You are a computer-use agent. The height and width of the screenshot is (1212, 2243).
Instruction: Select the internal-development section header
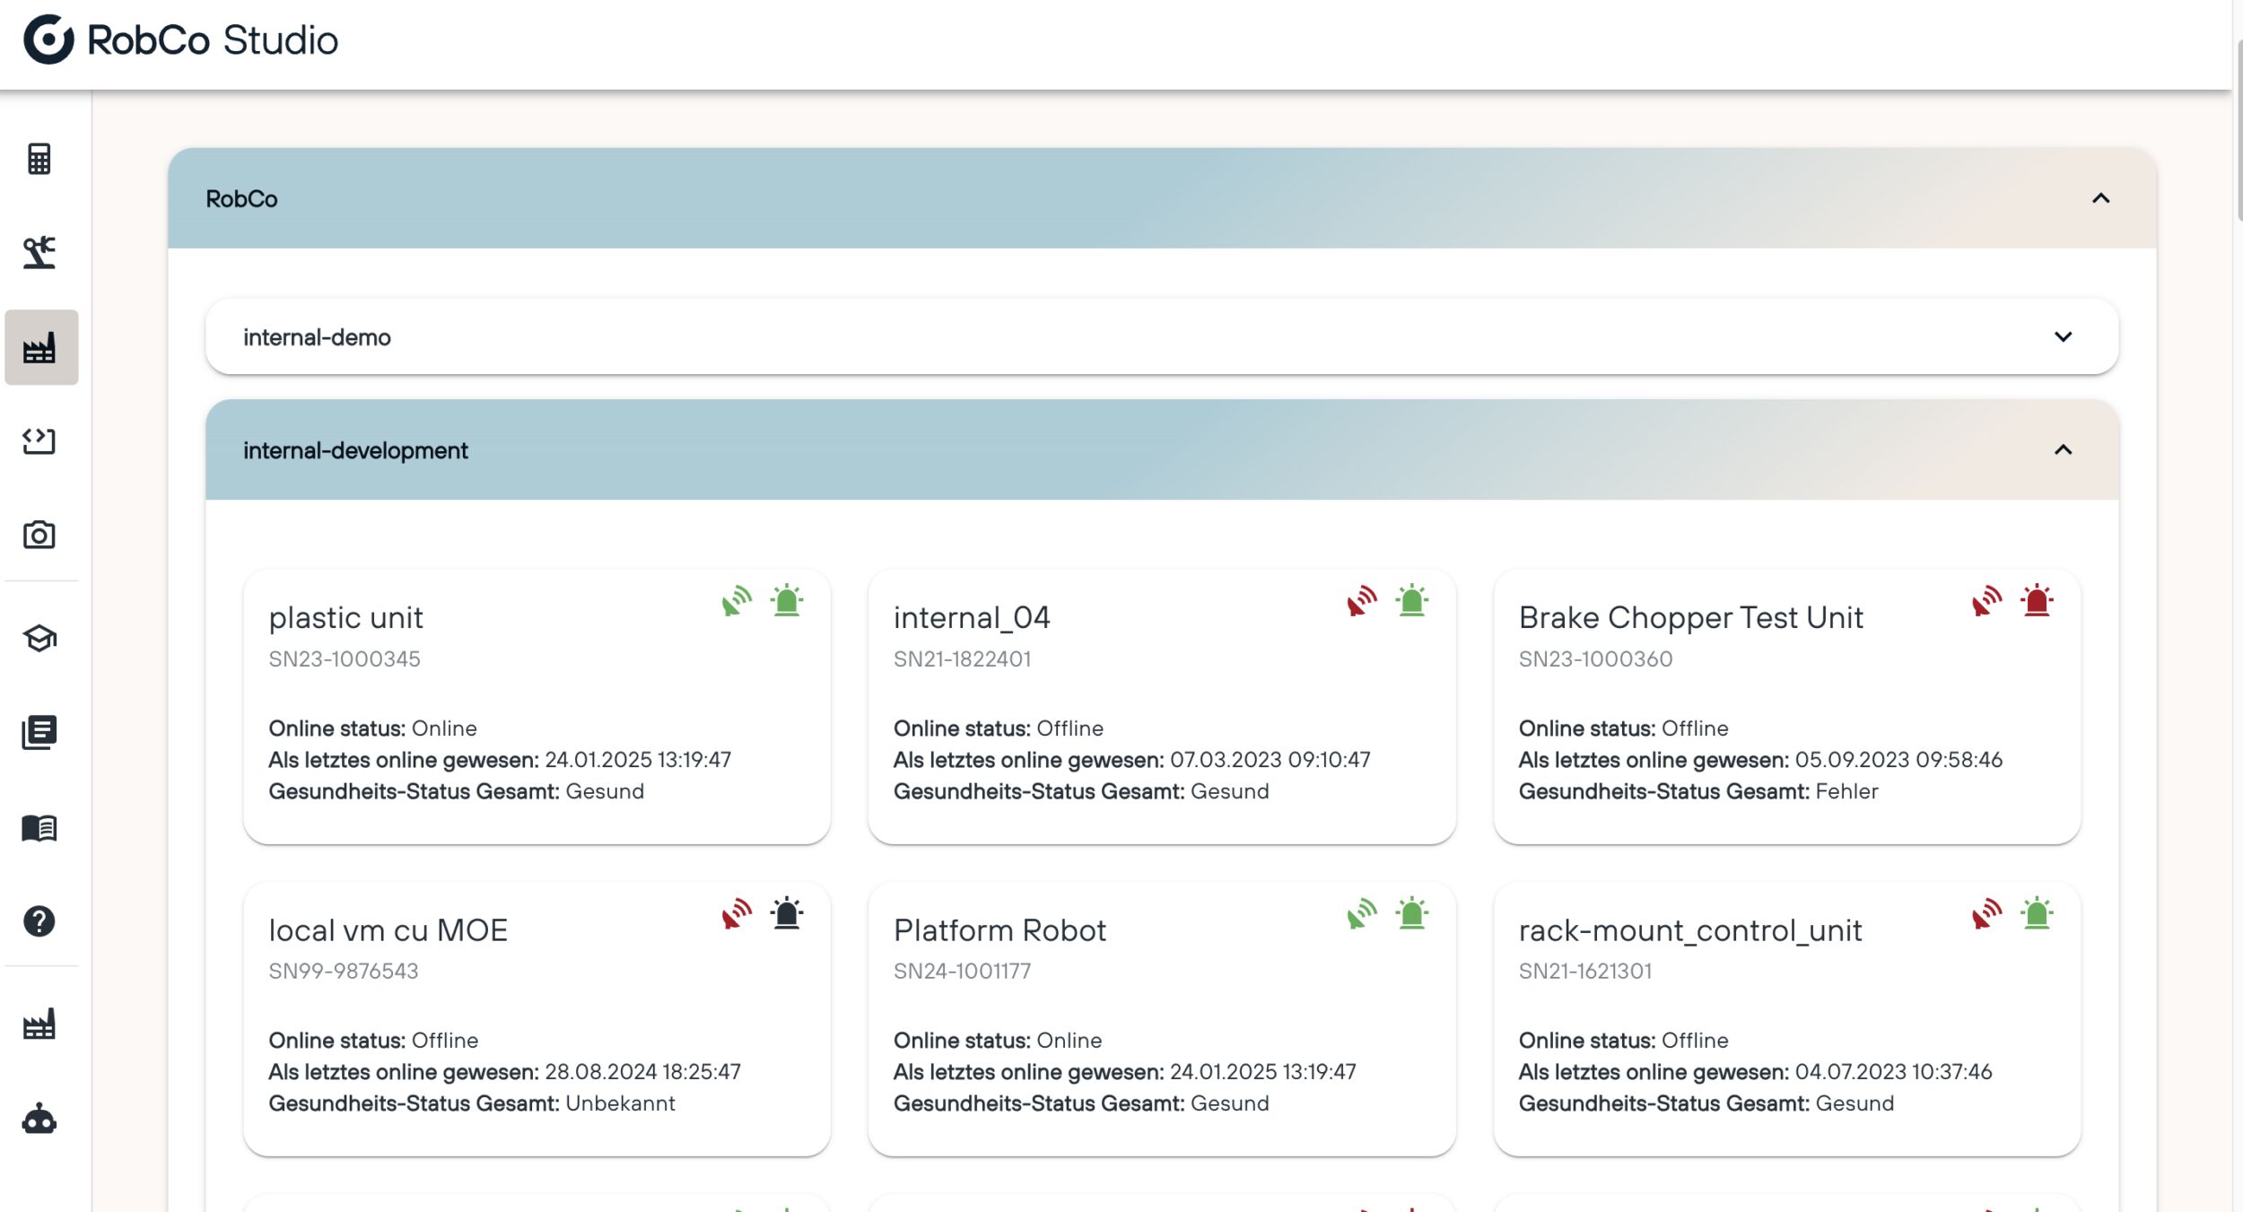click(356, 449)
